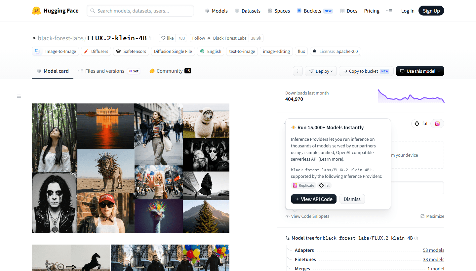Click the heart like button

click(x=167, y=38)
